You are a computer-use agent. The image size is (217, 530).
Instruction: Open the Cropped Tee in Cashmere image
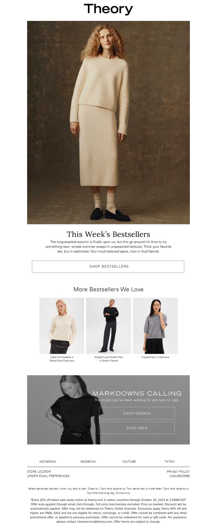[x=155, y=326]
